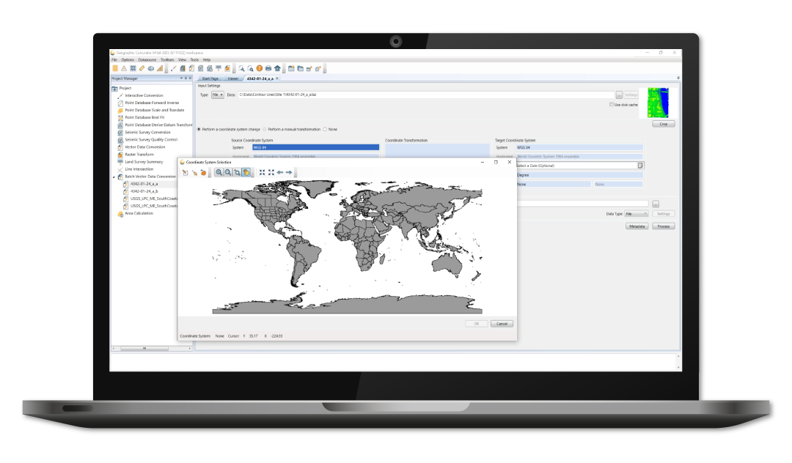Select the None transformation radio button
The width and height of the screenshot is (792, 463).
click(324, 129)
